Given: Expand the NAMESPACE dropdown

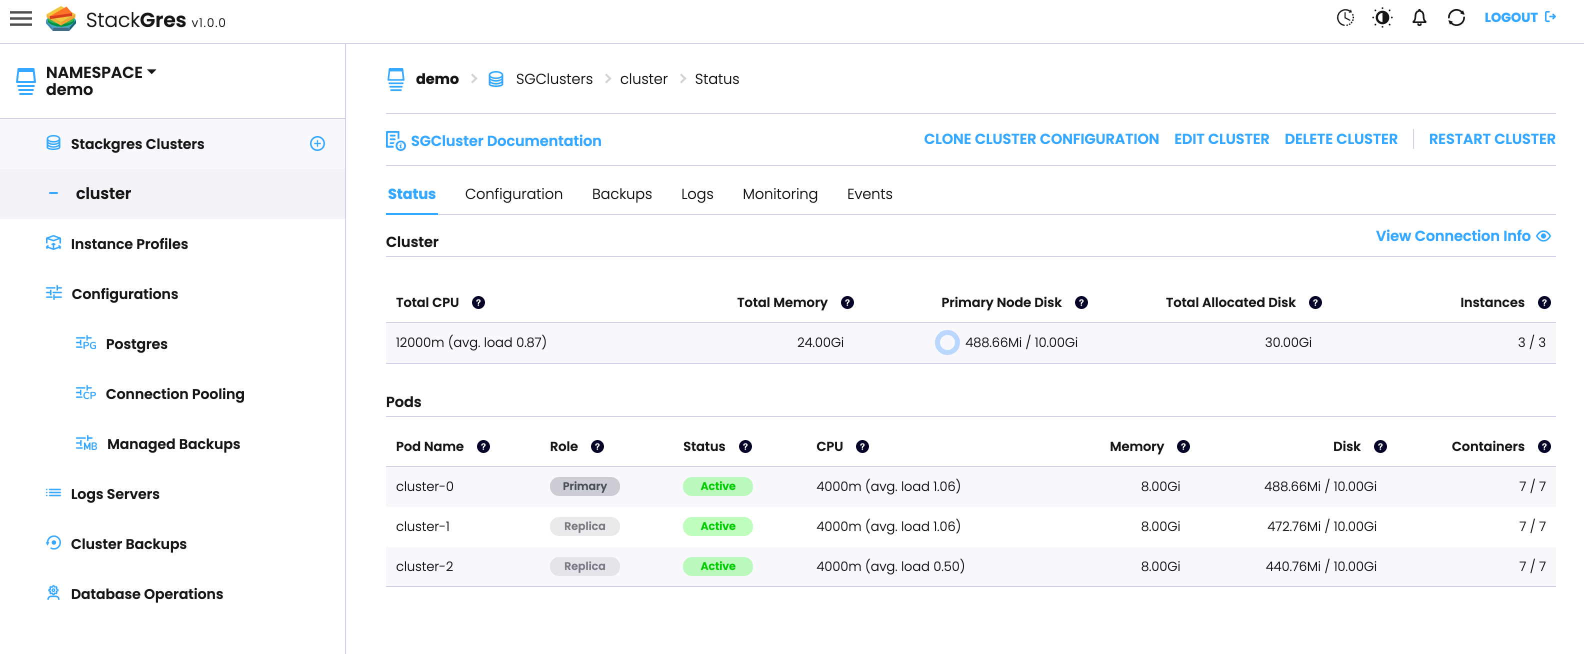Looking at the screenshot, I should [x=101, y=72].
